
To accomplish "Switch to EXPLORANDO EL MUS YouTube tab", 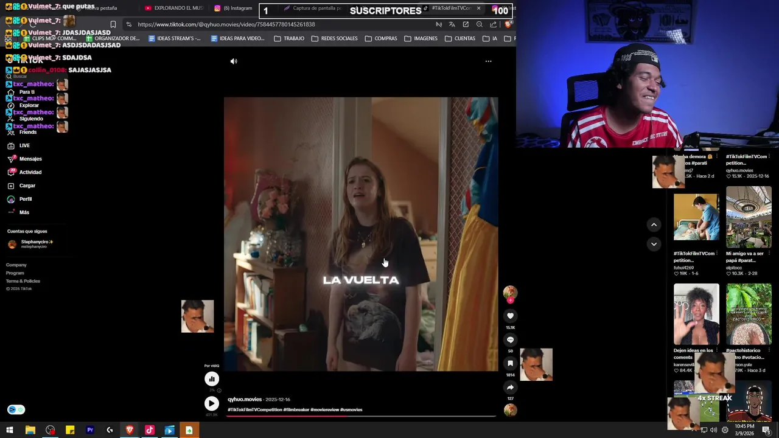I will (174, 8).
